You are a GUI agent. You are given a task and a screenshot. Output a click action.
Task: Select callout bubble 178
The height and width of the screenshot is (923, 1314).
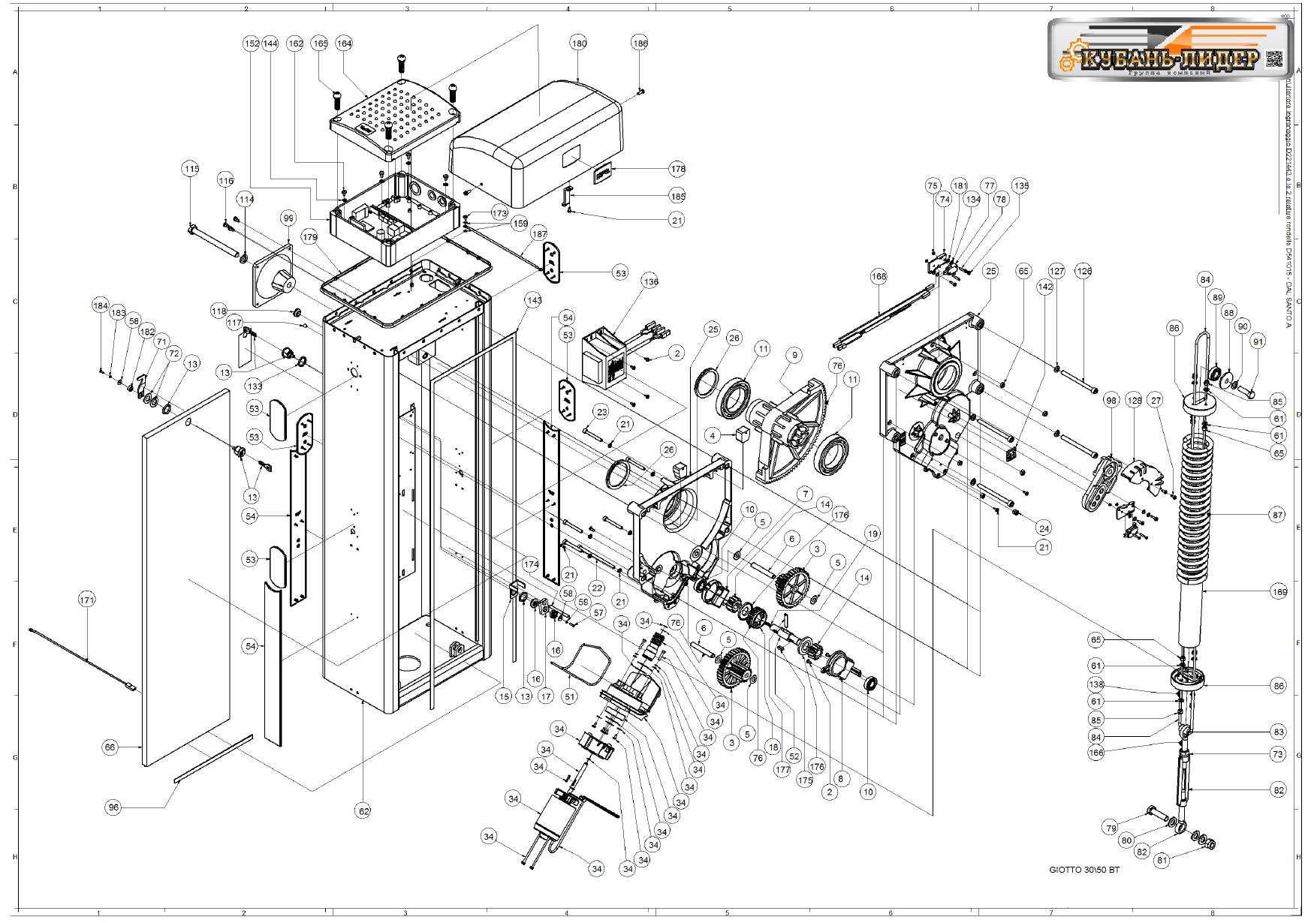click(677, 169)
